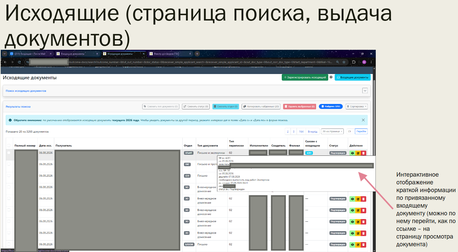The image size is (458, 252).
Task: Switch to the Входящие документы browser tab
Action: 78,54
